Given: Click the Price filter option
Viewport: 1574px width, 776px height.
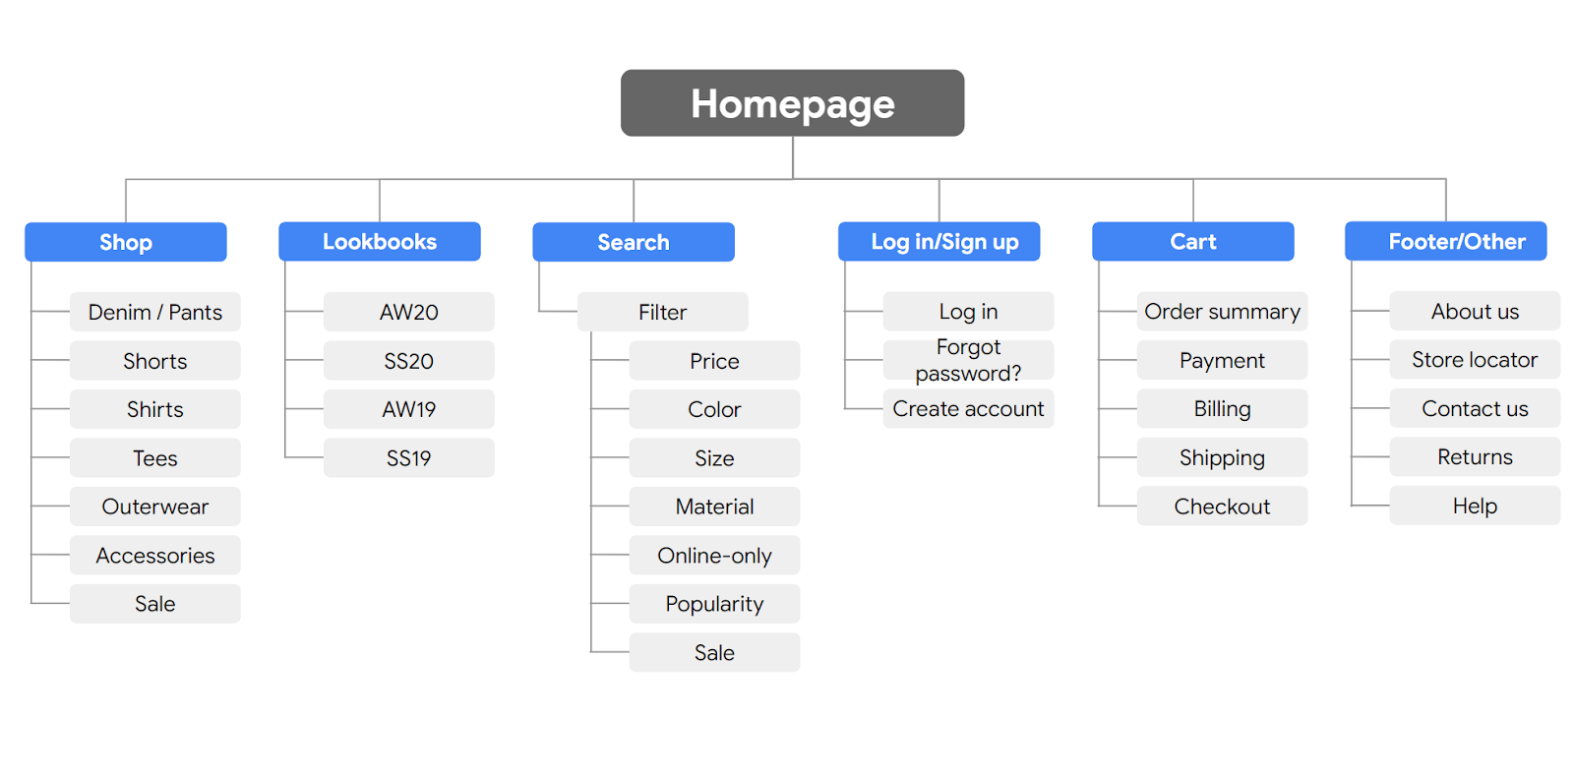Looking at the screenshot, I should coord(714,361).
